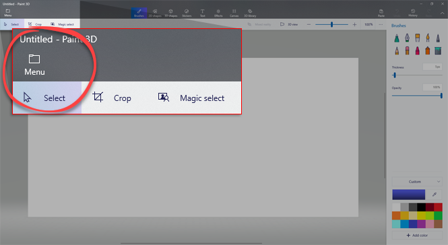
Task: Select the Oil brush
Action: [x=418, y=38]
